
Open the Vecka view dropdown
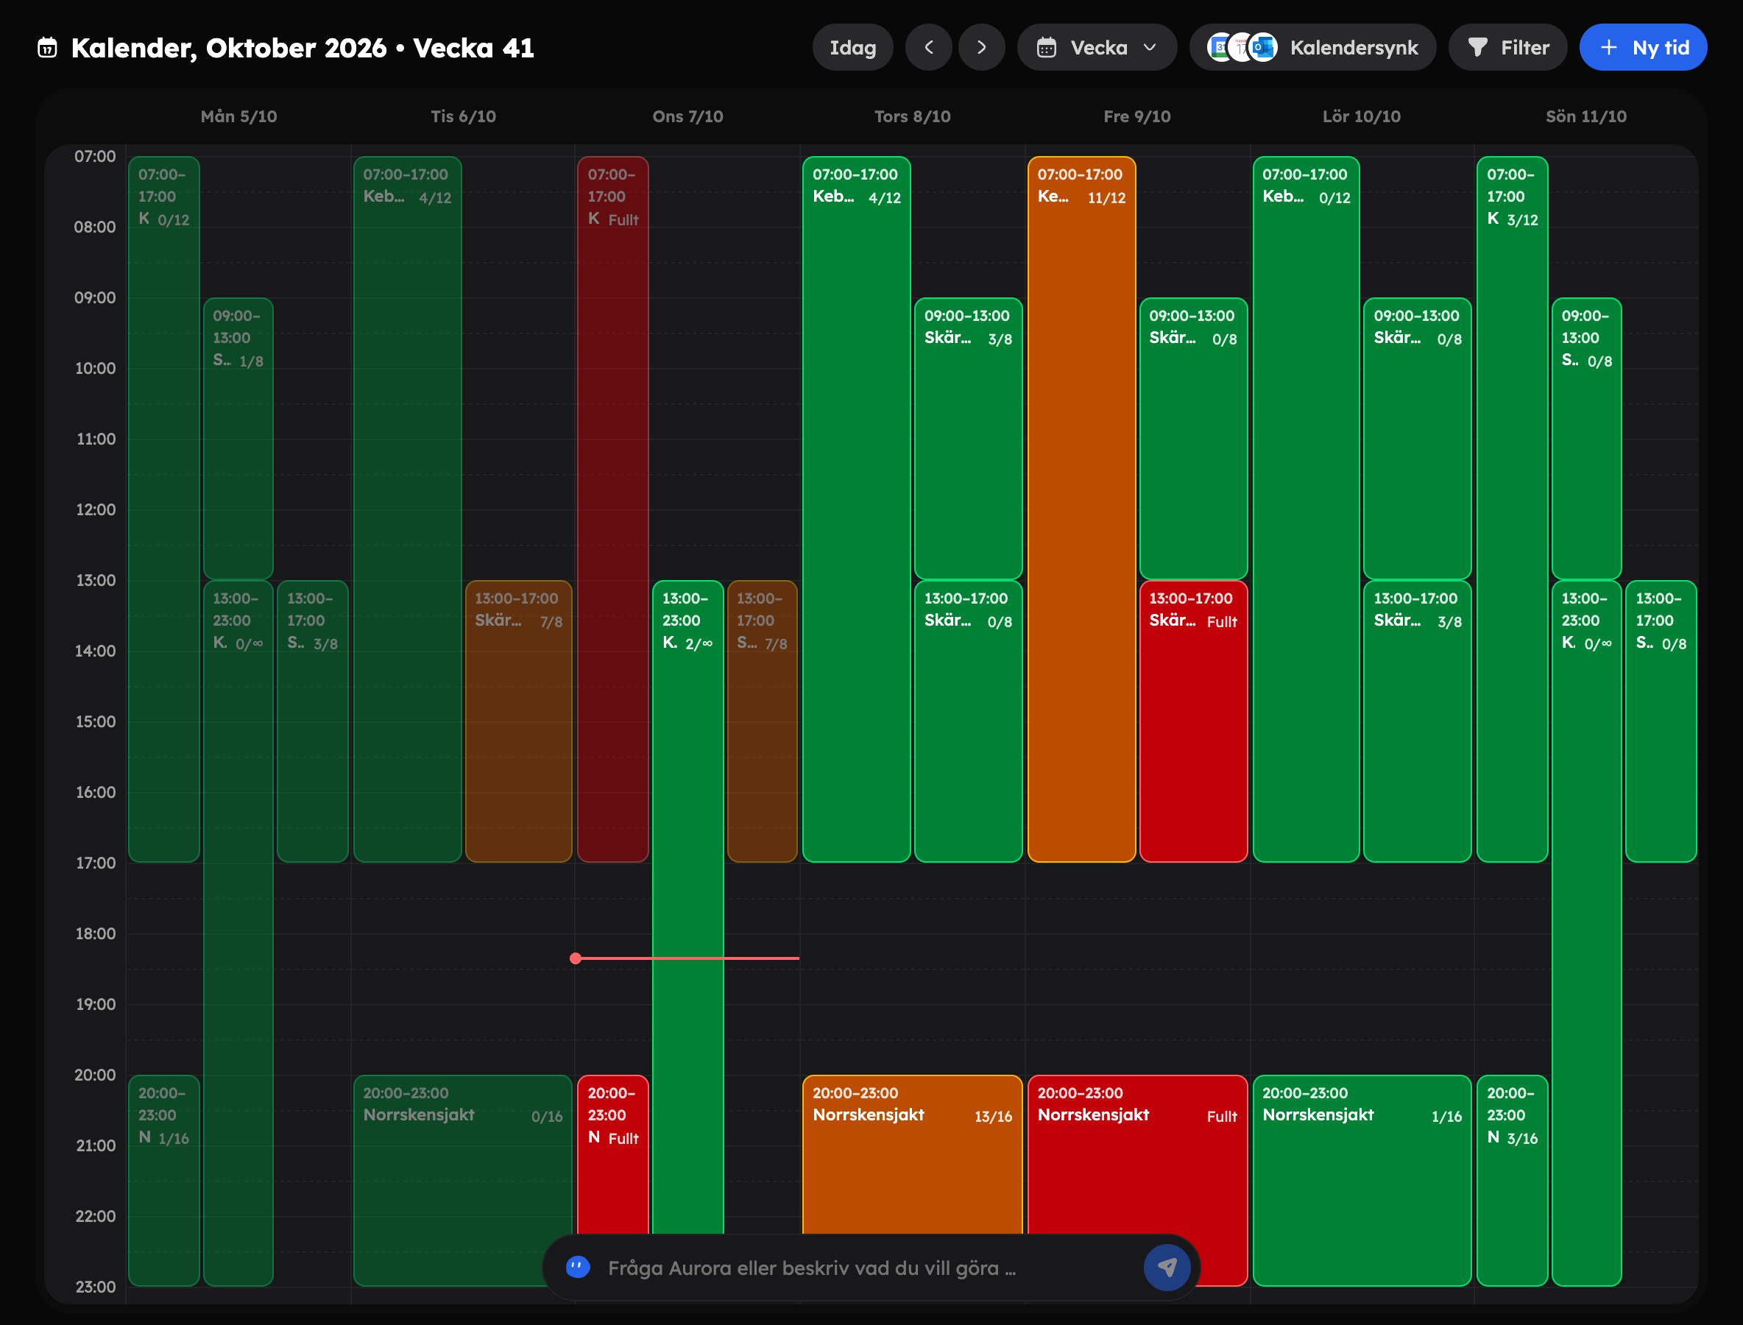(x=1097, y=47)
